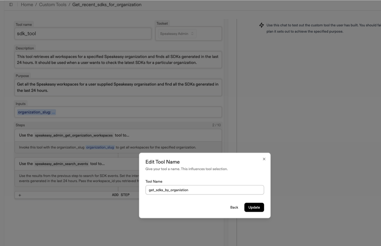This screenshot has width=381, height=246.
Task: Click the Update button
Action: coord(254,207)
